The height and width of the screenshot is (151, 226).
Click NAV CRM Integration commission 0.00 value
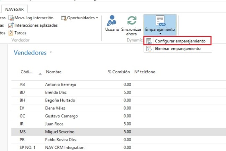click(127, 147)
